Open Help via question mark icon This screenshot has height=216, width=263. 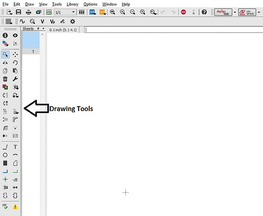pos(204,12)
